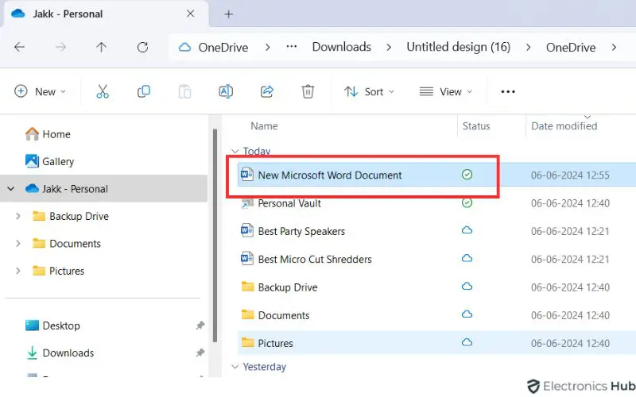Viewport: 636px width, 397px height.
Task: Click Untitled design (16) breadcrumb
Action: click(459, 47)
